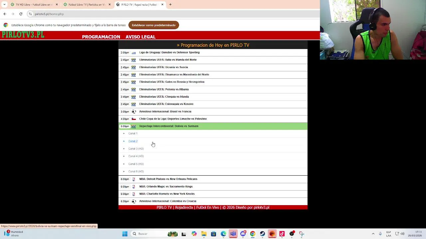Go back using the browser back arrow
The width and height of the screenshot is (426, 239).
5,14
